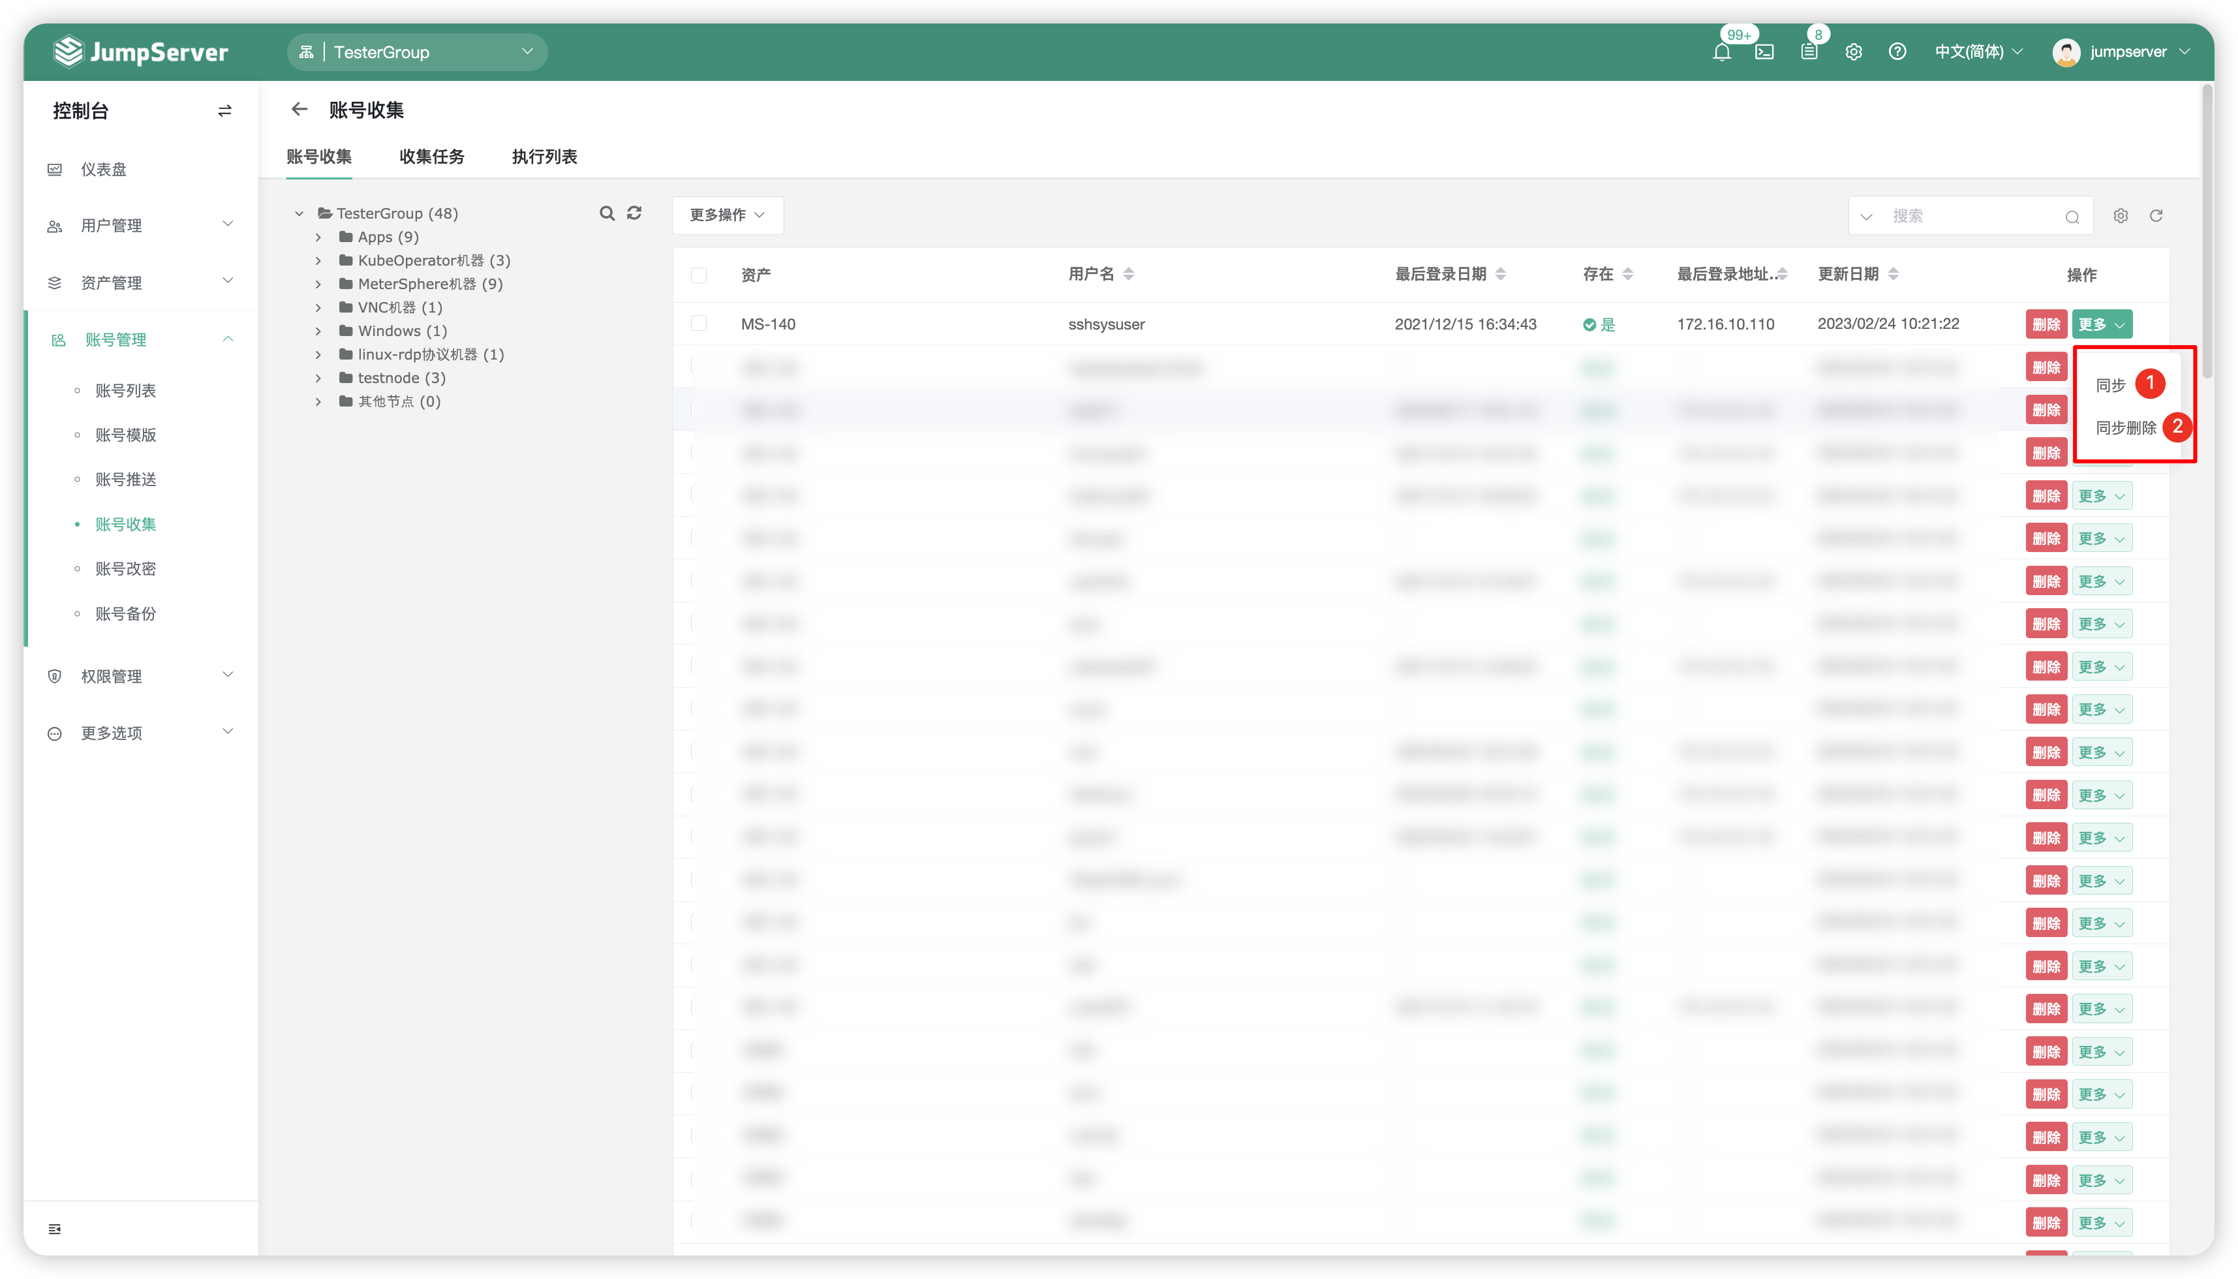Click 删除 button for the MS-140 row

2046,324
